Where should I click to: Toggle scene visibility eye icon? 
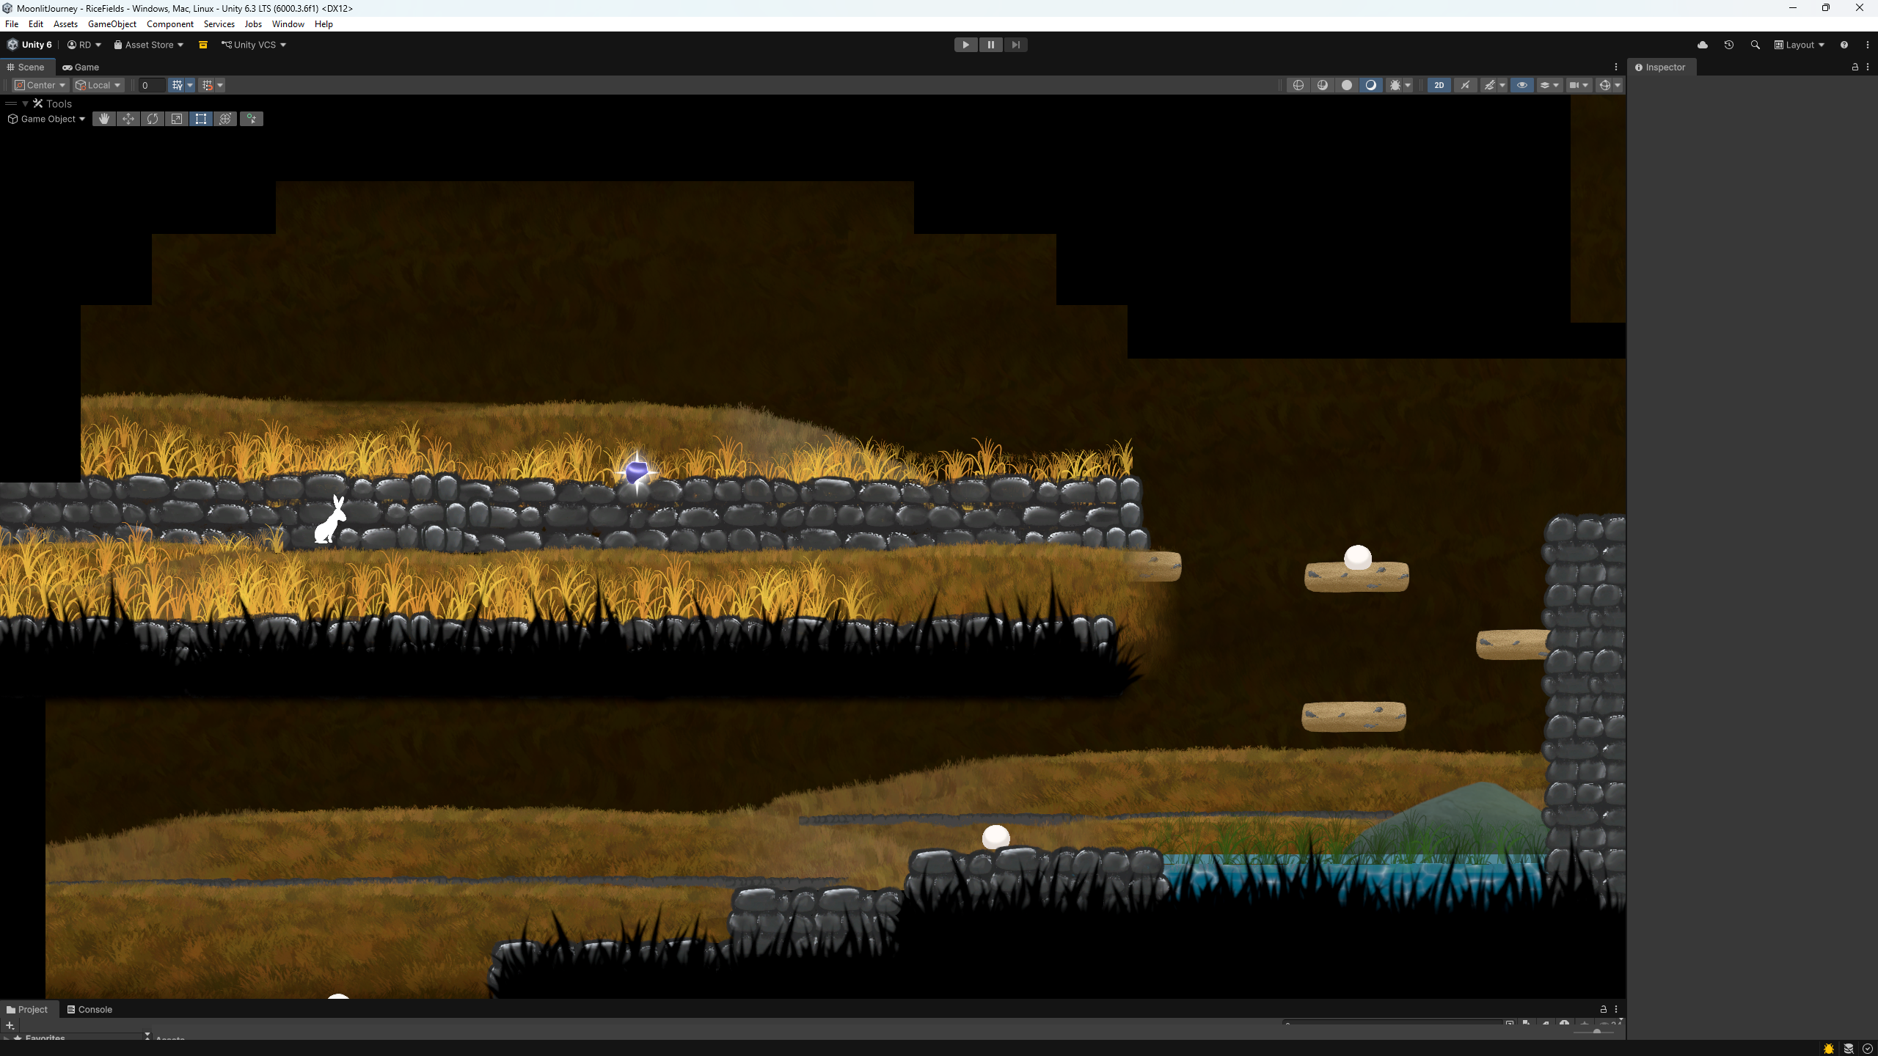tap(1522, 85)
